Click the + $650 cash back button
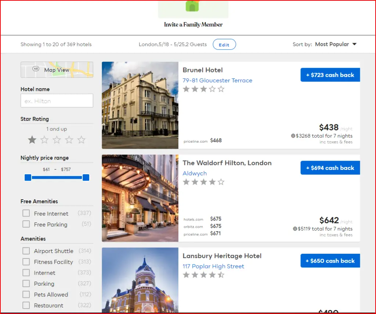The image size is (376, 314). (x=330, y=261)
